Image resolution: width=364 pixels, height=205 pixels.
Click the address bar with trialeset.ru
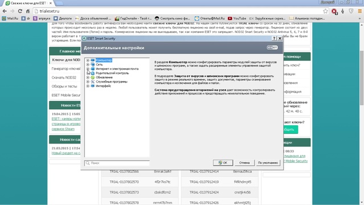pos(181,11)
